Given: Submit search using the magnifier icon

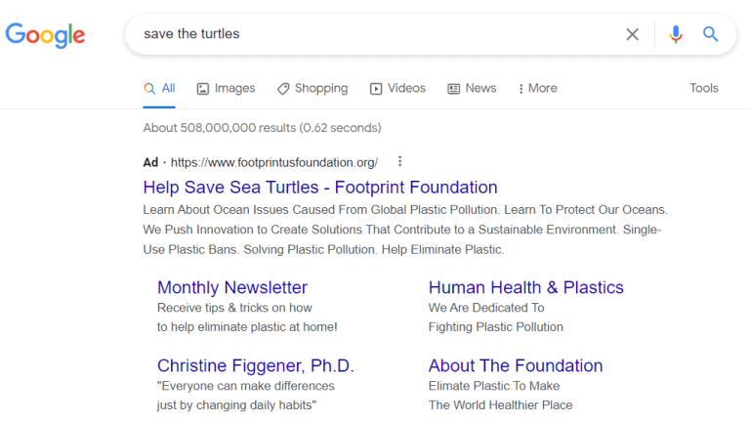Looking at the screenshot, I should point(710,34).
